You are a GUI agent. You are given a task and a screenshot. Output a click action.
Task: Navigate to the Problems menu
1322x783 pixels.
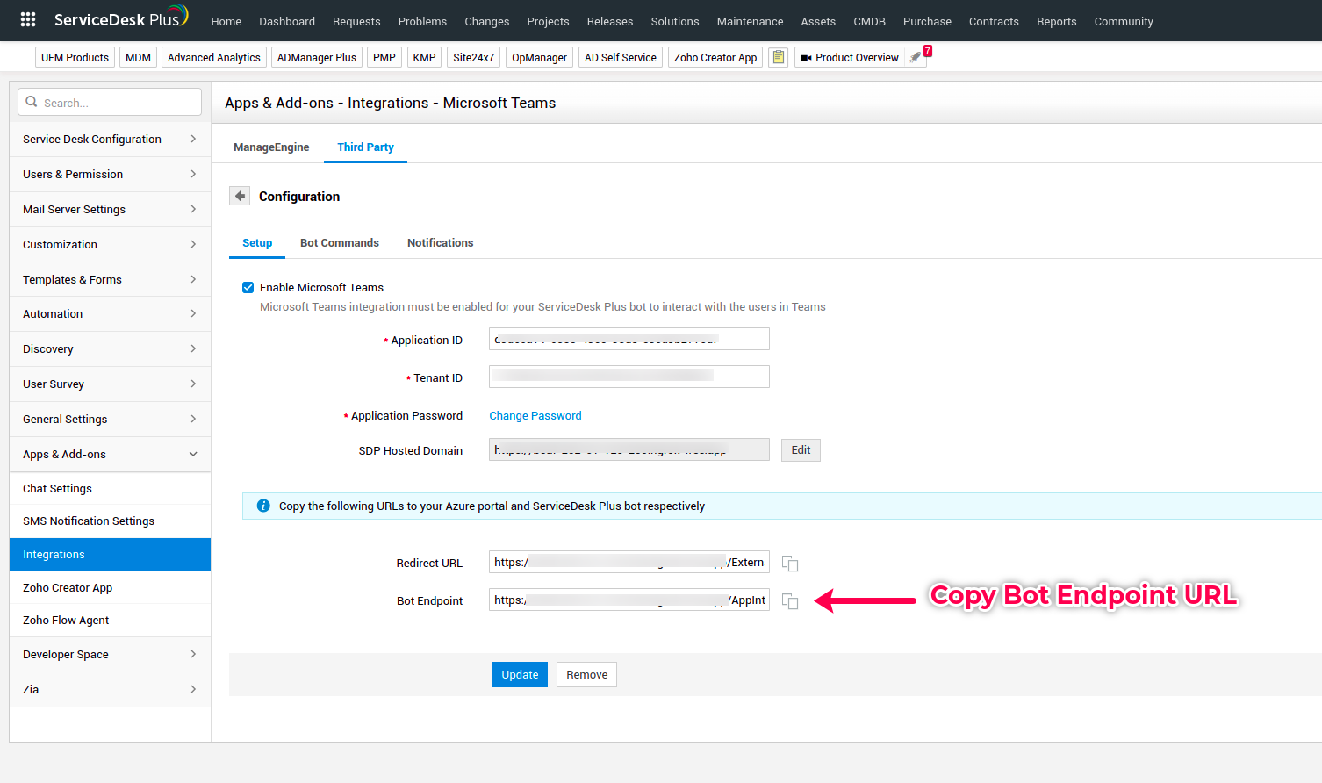[422, 21]
